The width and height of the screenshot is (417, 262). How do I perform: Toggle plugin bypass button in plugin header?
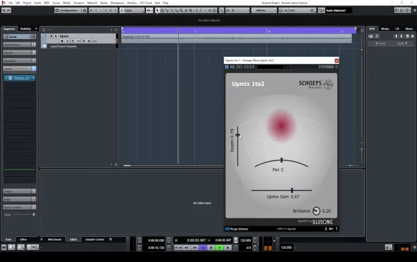[x=227, y=67]
